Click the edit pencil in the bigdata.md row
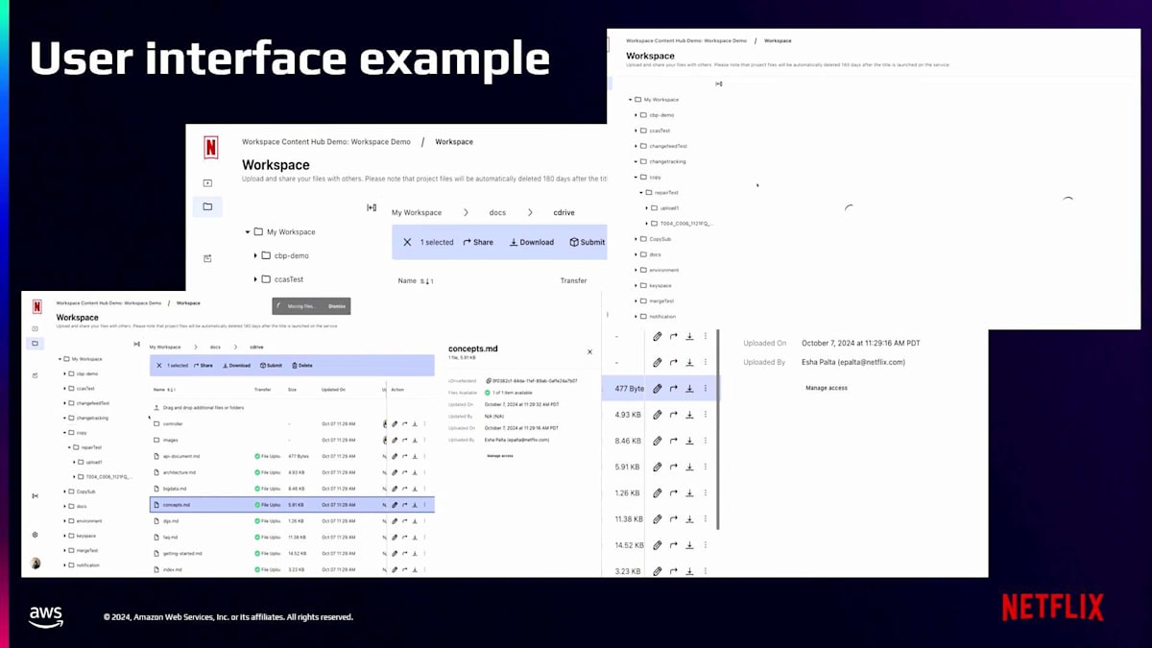The width and height of the screenshot is (1152, 648). pos(395,488)
